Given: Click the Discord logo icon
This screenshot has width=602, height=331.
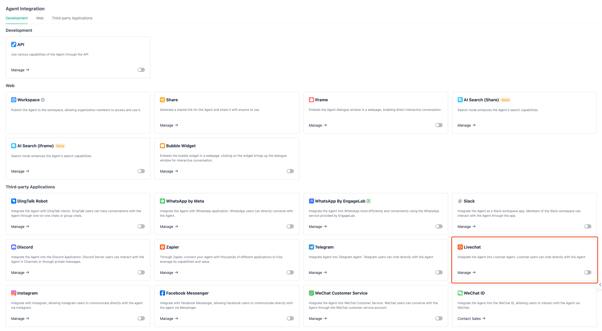Looking at the screenshot, I should click(x=14, y=247).
